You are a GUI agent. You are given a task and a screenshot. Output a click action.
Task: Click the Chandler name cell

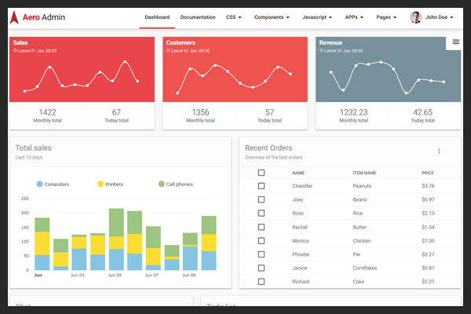pyautogui.click(x=302, y=186)
